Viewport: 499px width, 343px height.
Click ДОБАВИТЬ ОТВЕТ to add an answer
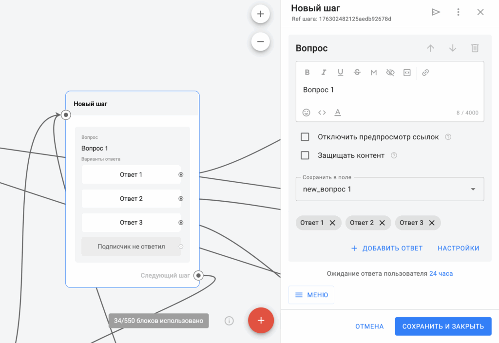(x=387, y=248)
